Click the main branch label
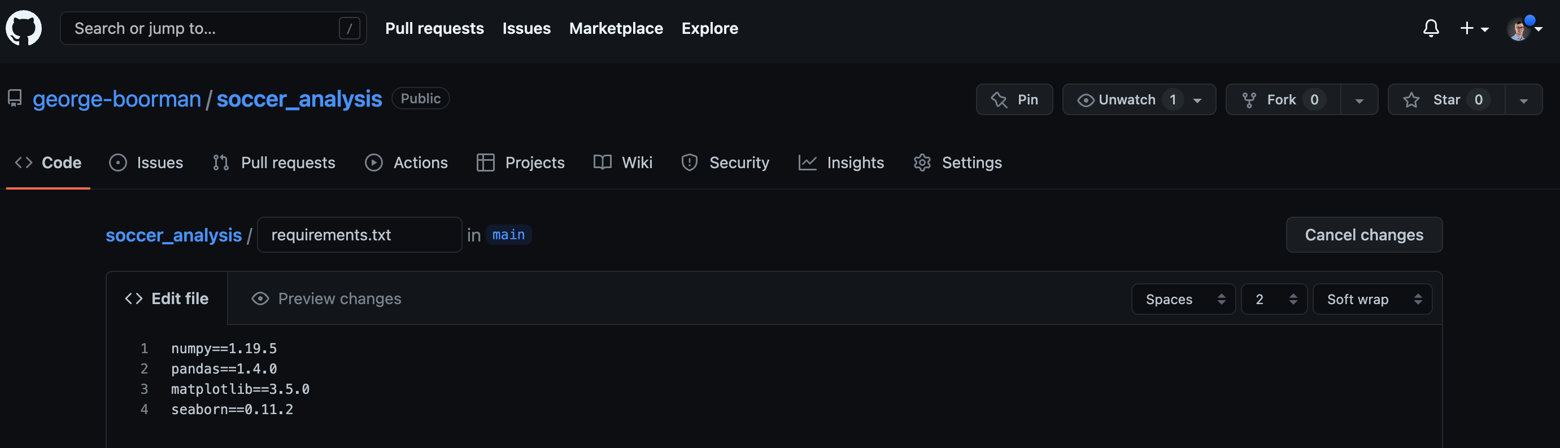The height and width of the screenshot is (448, 1560). coord(509,235)
